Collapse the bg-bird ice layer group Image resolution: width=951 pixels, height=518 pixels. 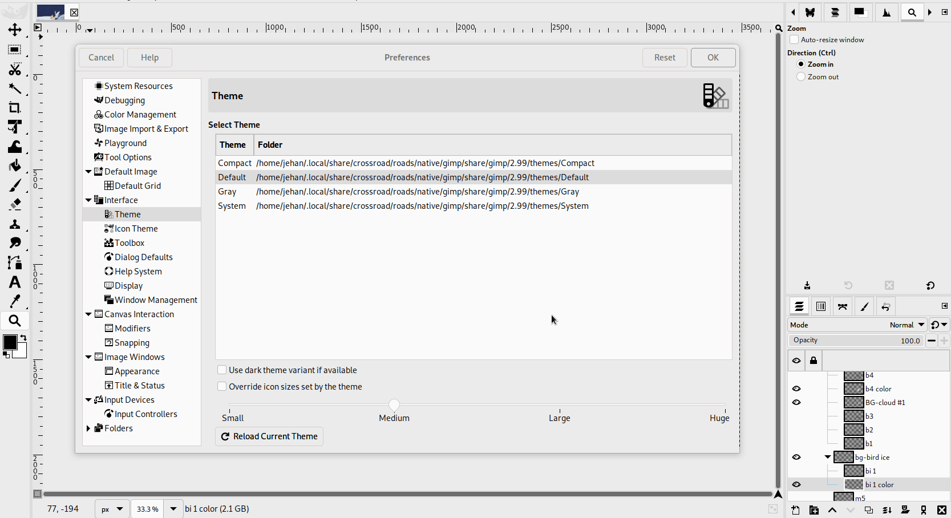[x=828, y=457]
